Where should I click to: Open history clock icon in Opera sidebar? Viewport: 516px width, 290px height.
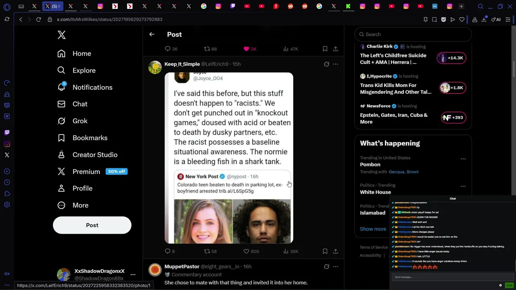tap(7, 182)
